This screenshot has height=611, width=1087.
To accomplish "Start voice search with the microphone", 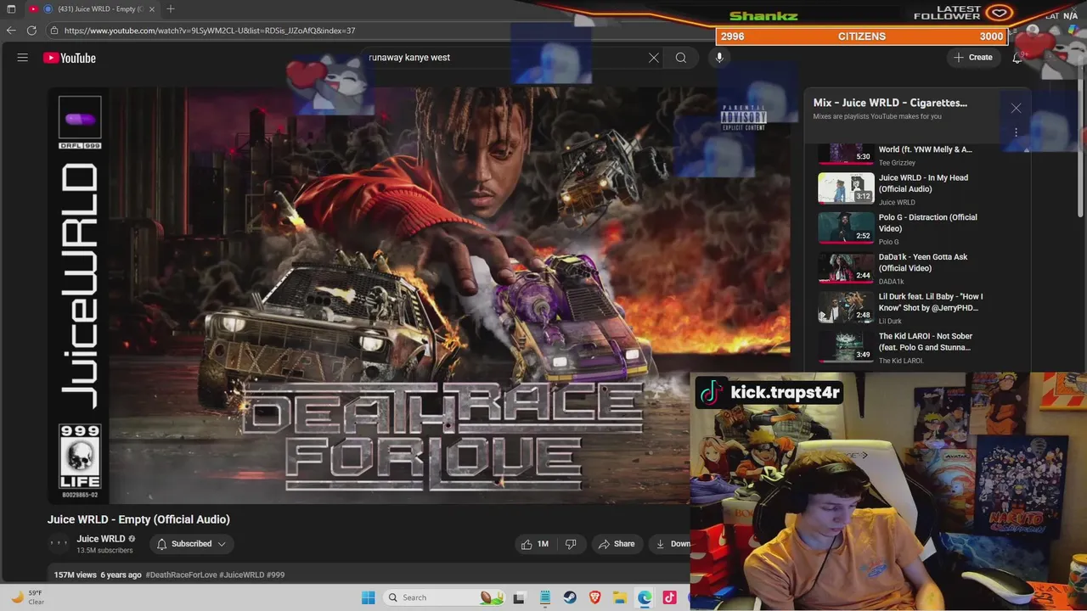I will click(719, 58).
